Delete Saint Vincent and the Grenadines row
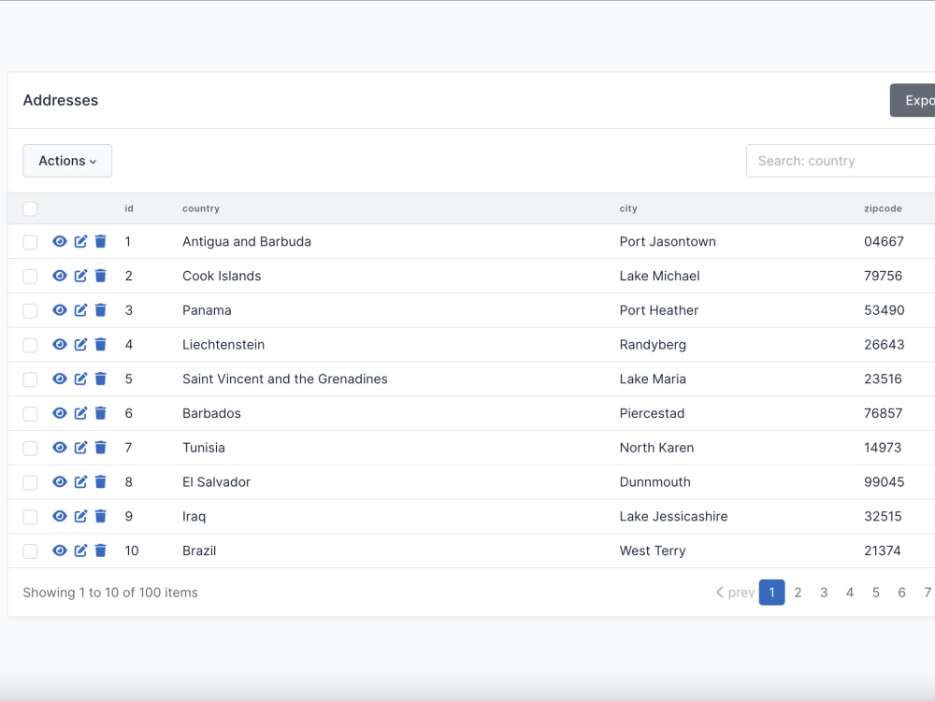The image size is (935, 701). tap(101, 379)
